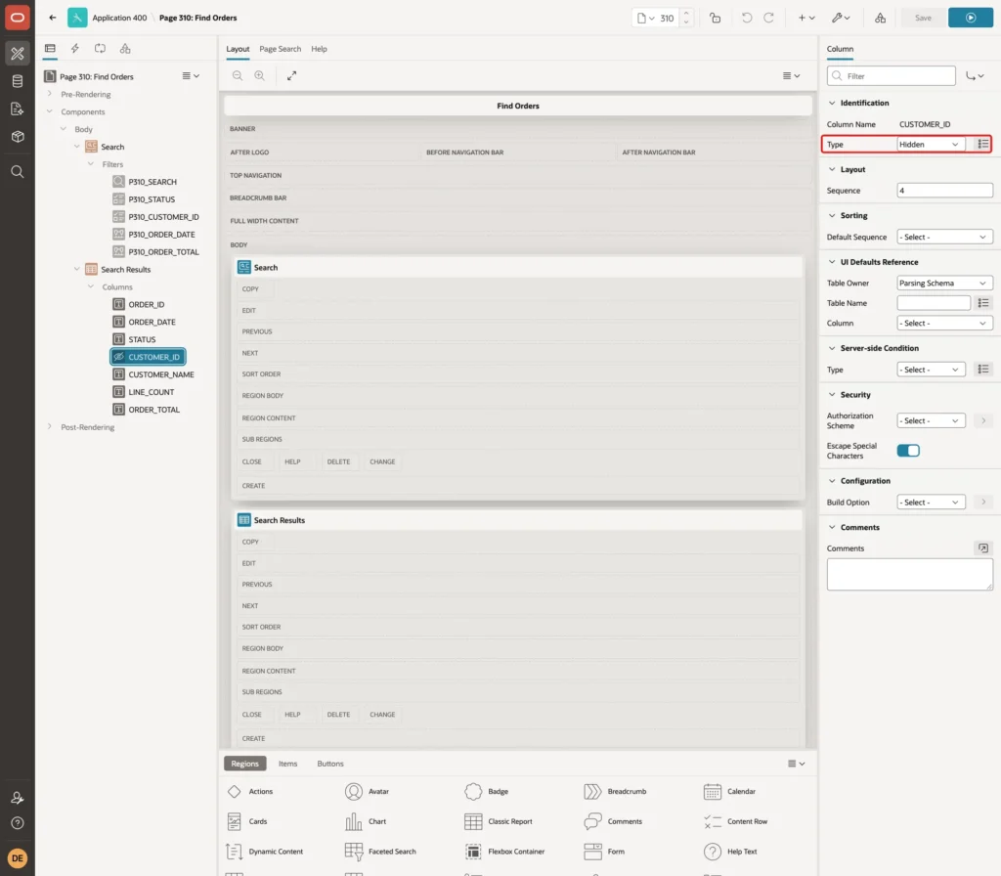This screenshot has width=1001, height=876.
Task: Click the search magnifier in sidebar
Action: (x=18, y=172)
